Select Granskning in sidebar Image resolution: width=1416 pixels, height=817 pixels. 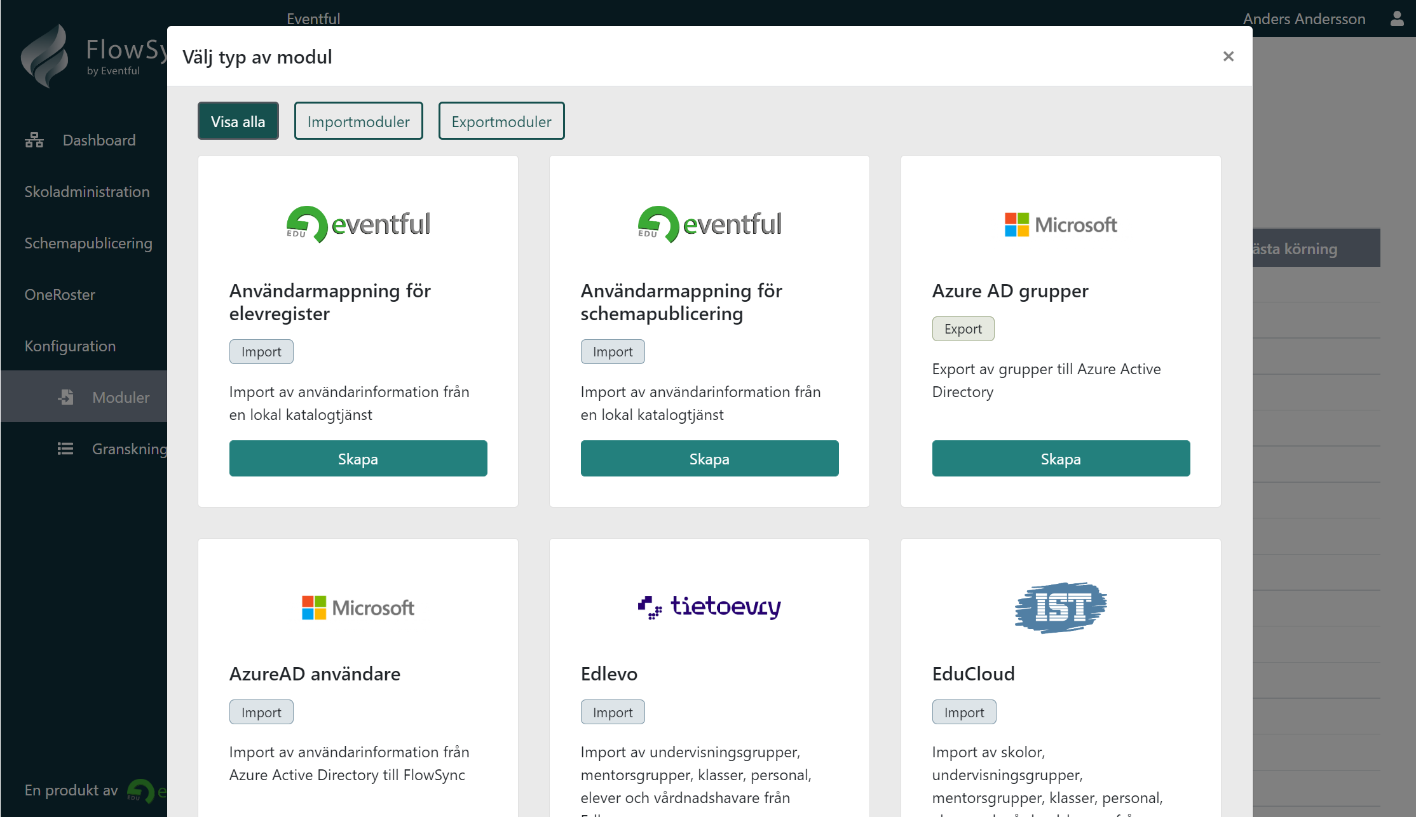coord(84,449)
